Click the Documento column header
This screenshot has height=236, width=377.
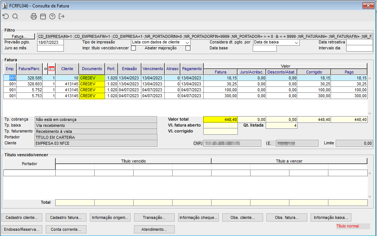(x=92, y=69)
